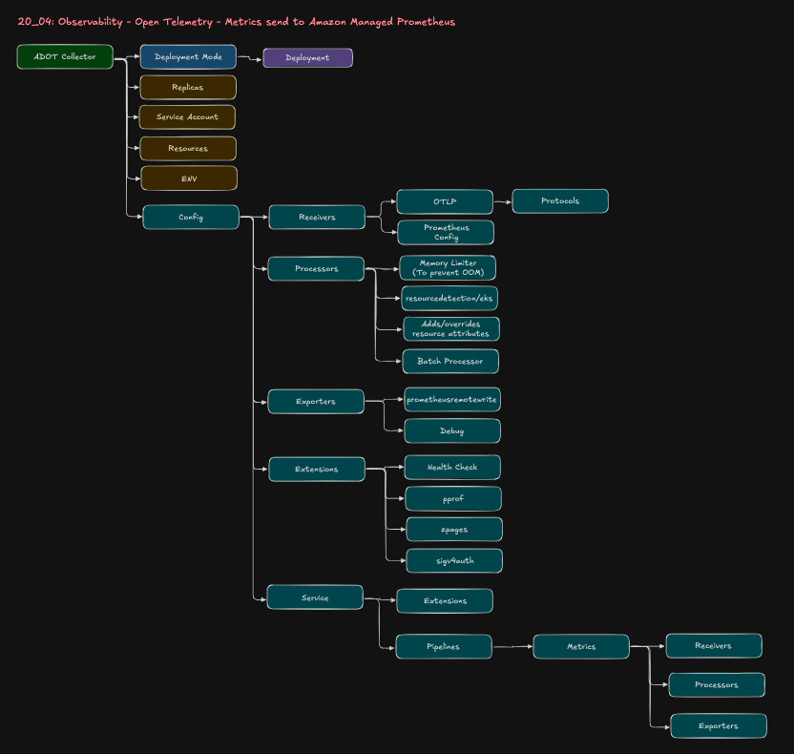Expand the Receivers branch
This screenshot has width=794, height=754.
(316, 217)
